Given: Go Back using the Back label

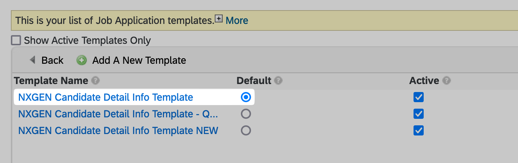Looking at the screenshot, I should pos(53,60).
